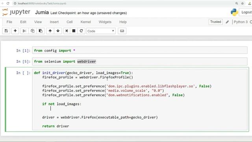The height and width of the screenshot is (142, 252).
Task: Open the Insert menu
Action: pos(54,22)
